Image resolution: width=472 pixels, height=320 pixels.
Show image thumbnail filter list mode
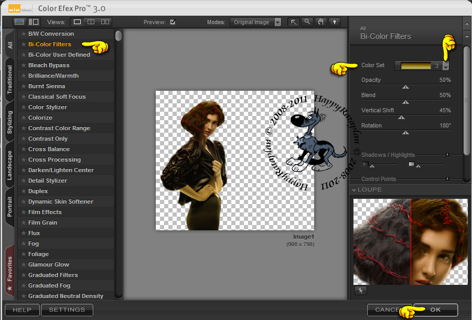coord(19,22)
